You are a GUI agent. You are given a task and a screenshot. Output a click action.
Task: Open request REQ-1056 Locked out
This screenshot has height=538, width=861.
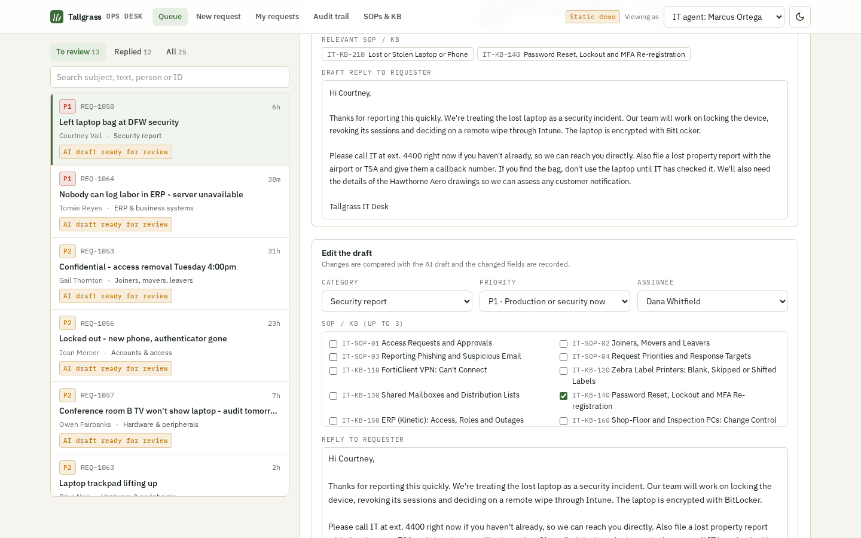coord(170,346)
